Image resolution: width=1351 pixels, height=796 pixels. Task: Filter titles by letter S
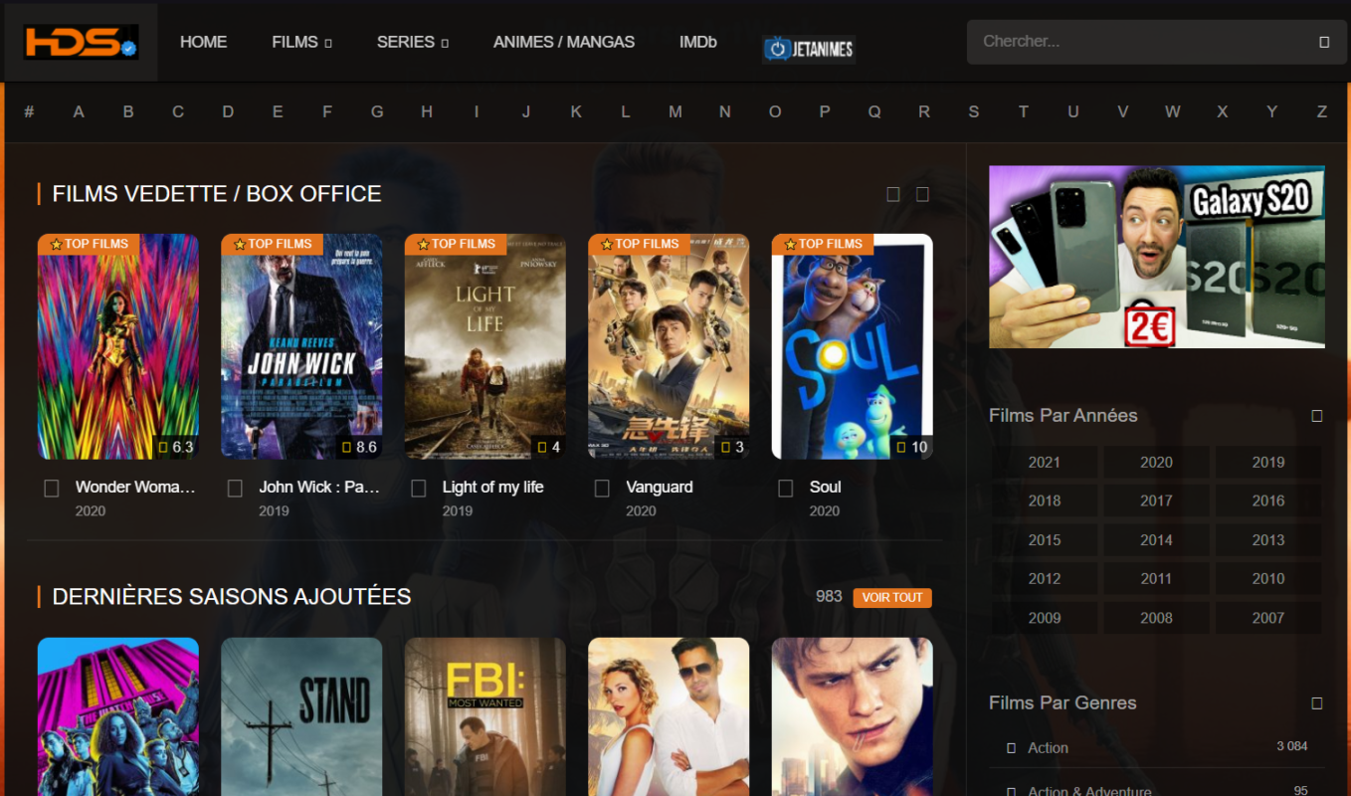pyautogui.click(x=974, y=112)
